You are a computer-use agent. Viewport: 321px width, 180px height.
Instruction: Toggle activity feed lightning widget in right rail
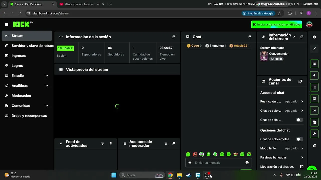coord(314,75)
